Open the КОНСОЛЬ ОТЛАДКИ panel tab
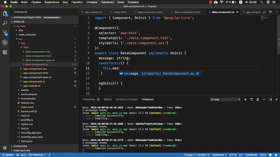Screen dimensions: 280x157 126,99
